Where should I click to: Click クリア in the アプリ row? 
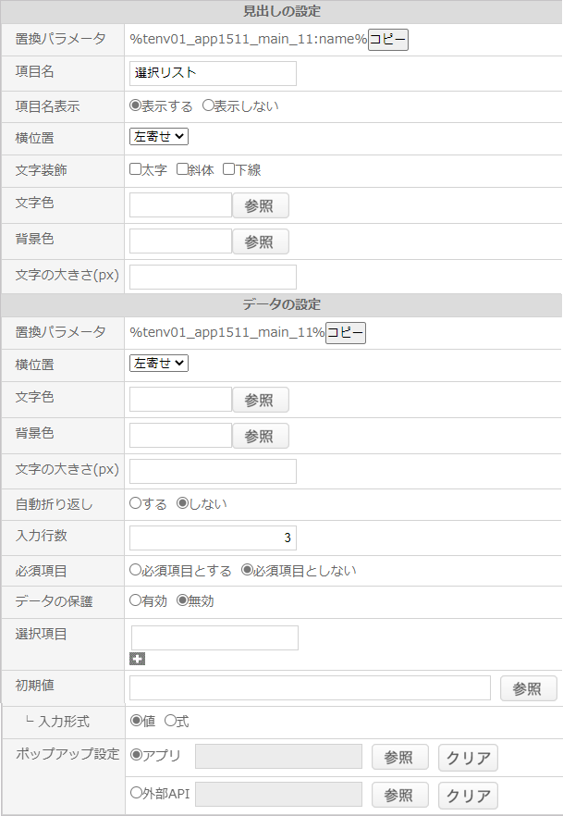click(468, 758)
